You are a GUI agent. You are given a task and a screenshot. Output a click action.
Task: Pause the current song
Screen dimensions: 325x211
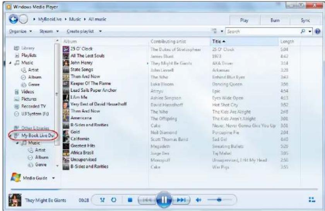click(x=164, y=200)
